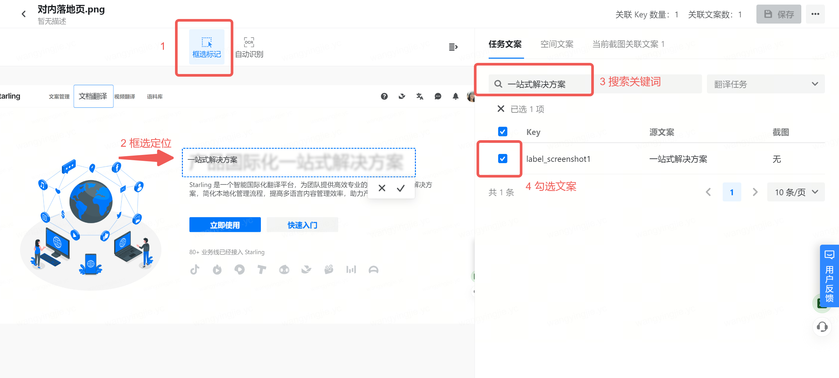This screenshot has height=378, width=839.
Task: Open the three-dot more options menu
Action: tap(815, 14)
